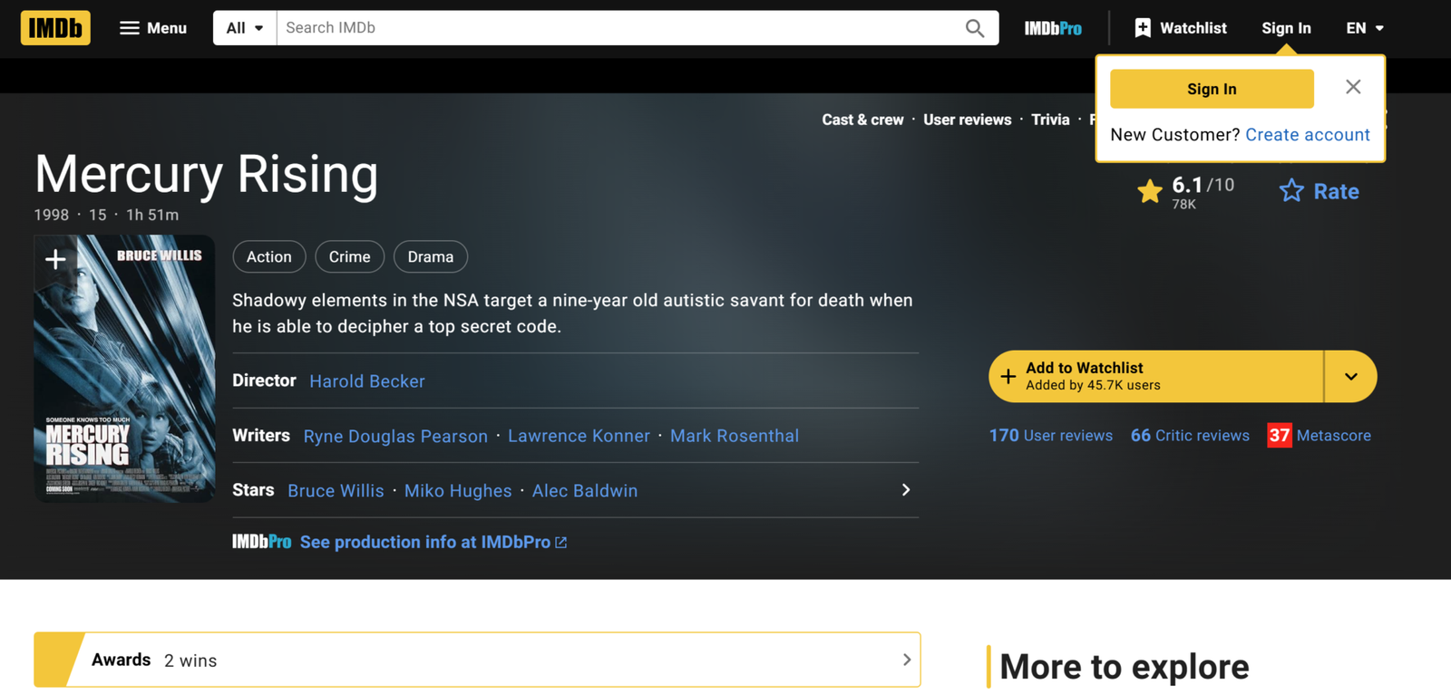The width and height of the screenshot is (1451, 694).
Task: Open the red 37 Metascore badge
Action: click(x=1279, y=436)
